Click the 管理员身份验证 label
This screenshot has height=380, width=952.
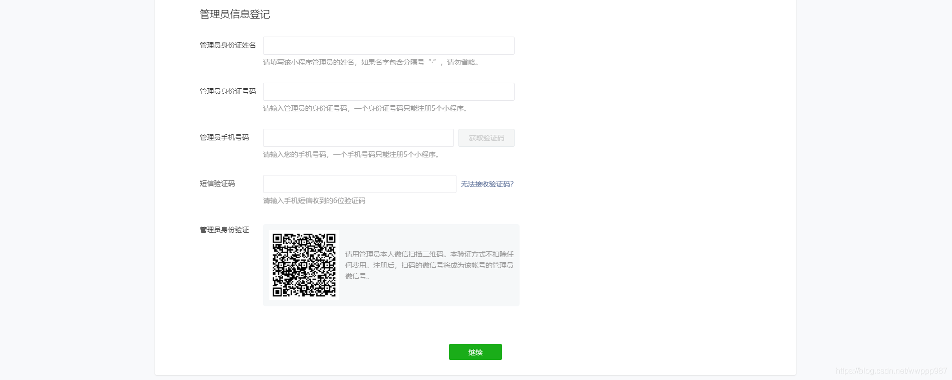pyautogui.click(x=224, y=230)
